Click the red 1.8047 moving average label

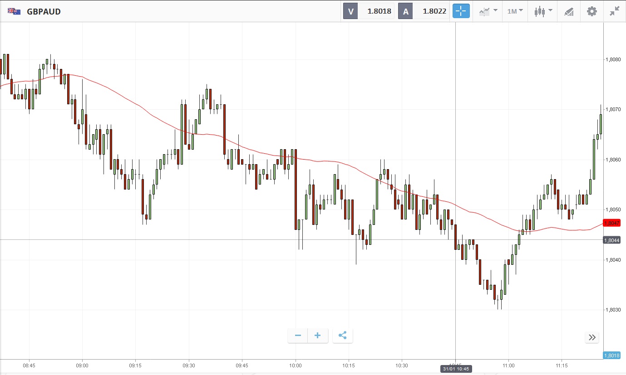click(611, 223)
